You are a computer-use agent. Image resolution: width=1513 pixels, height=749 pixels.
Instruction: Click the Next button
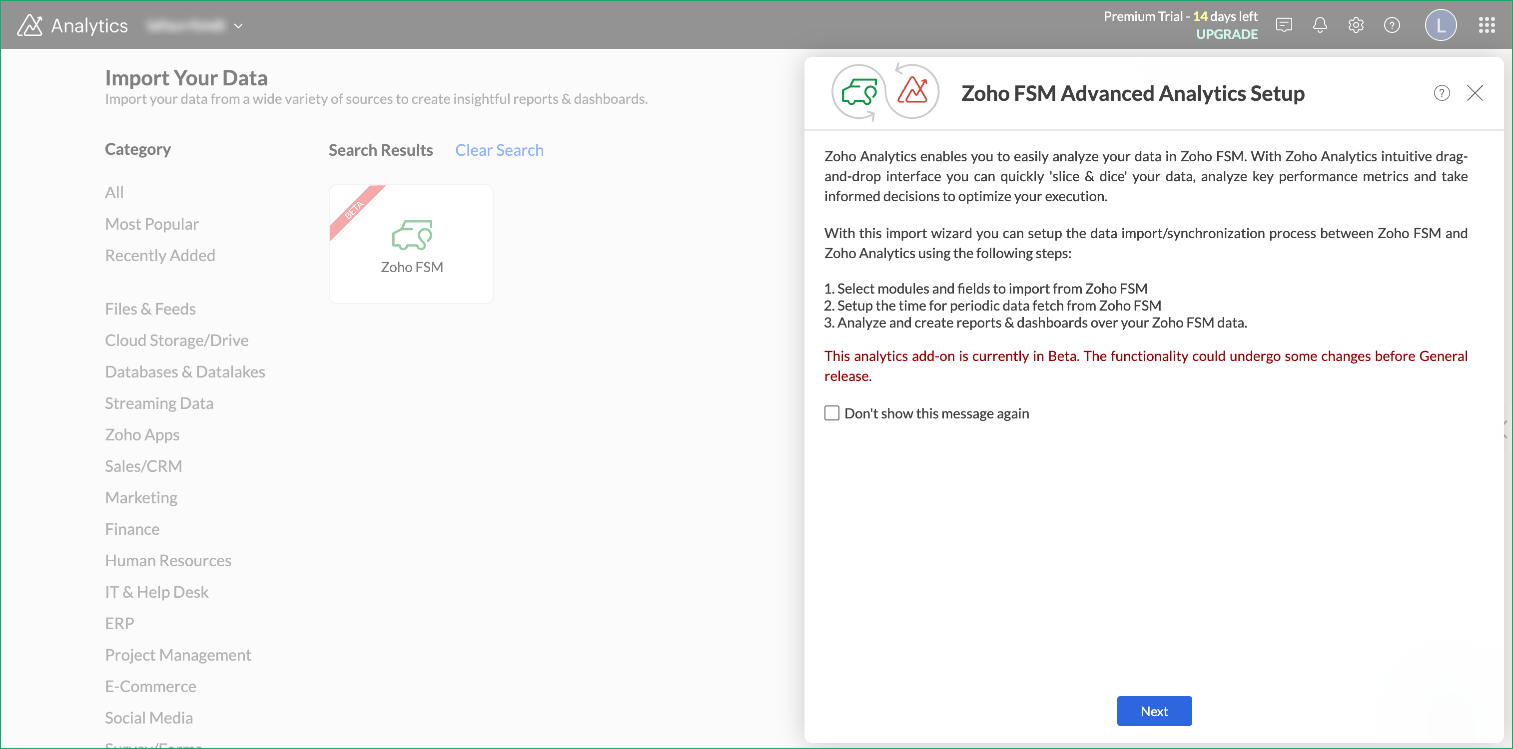(x=1154, y=710)
